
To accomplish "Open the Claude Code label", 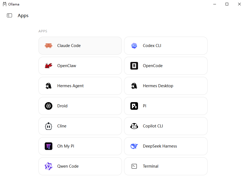I will click(69, 46).
